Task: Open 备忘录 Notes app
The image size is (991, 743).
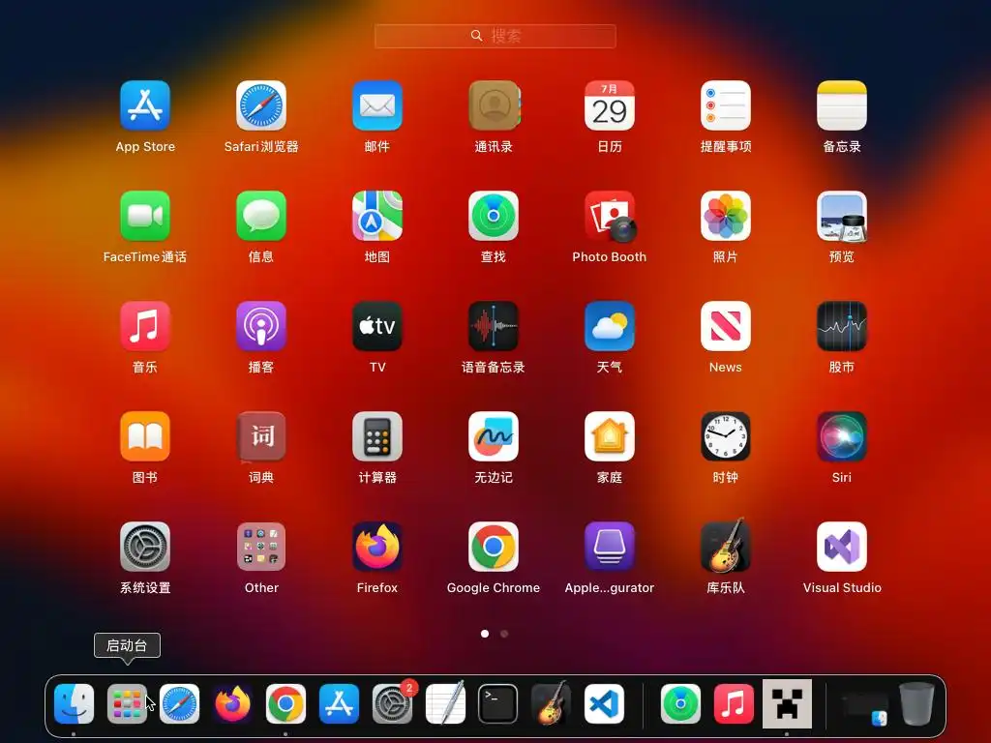Action: 842,105
